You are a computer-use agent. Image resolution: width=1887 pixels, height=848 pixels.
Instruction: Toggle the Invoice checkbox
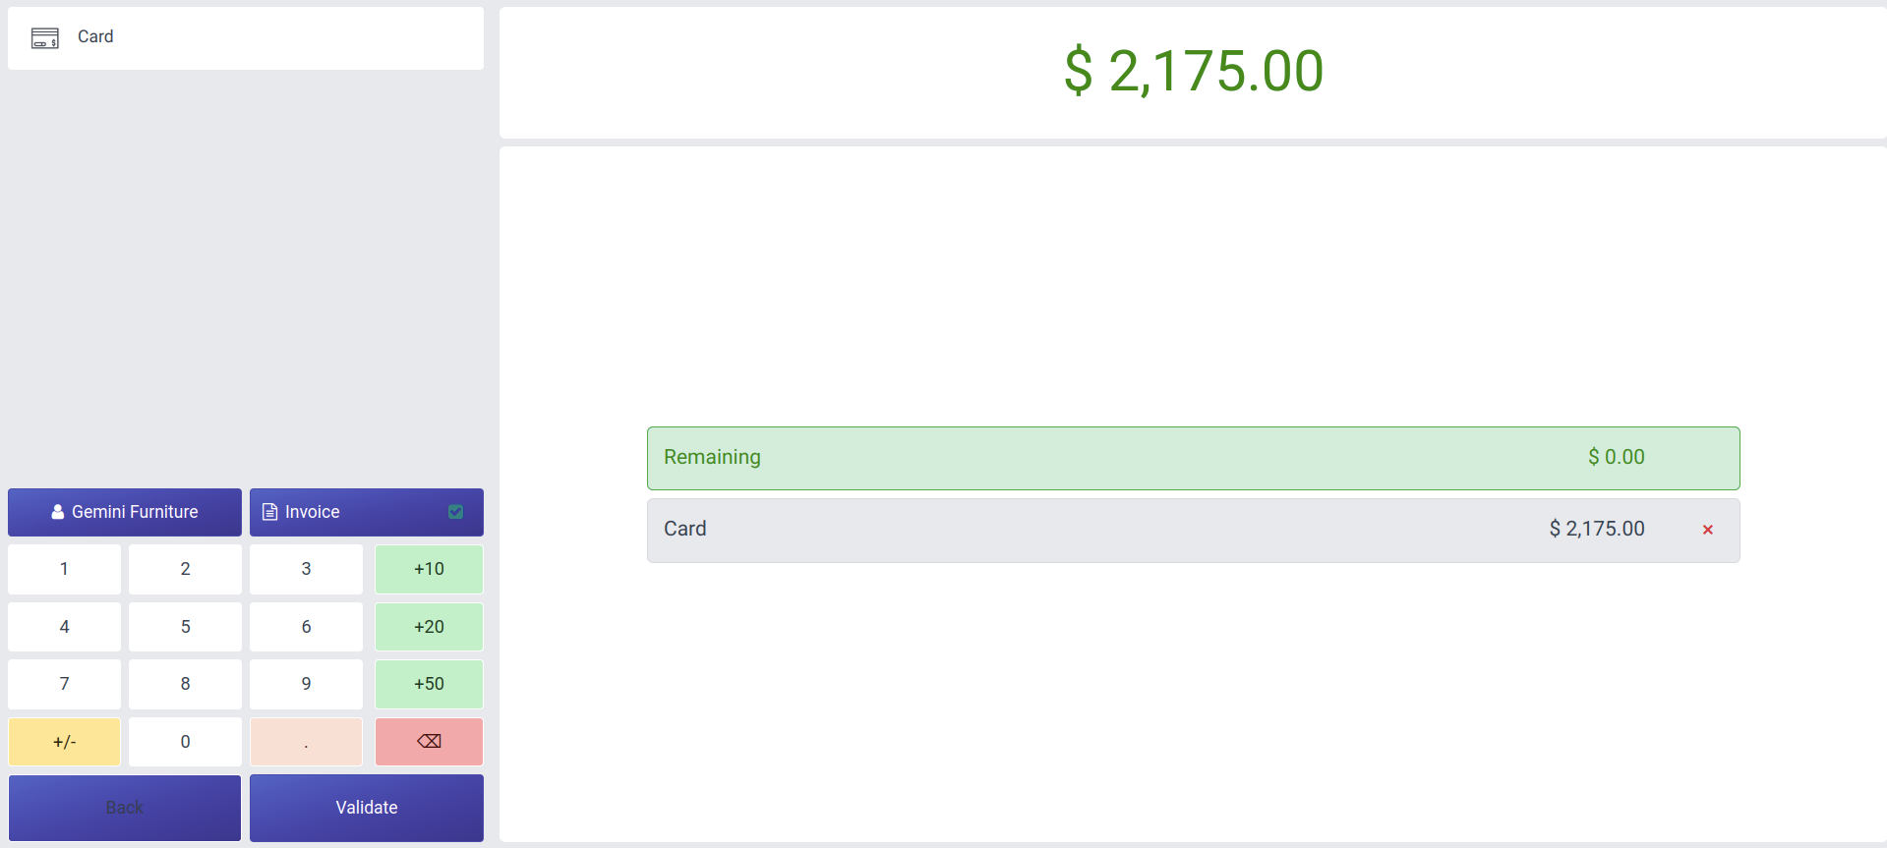tap(455, 512)
